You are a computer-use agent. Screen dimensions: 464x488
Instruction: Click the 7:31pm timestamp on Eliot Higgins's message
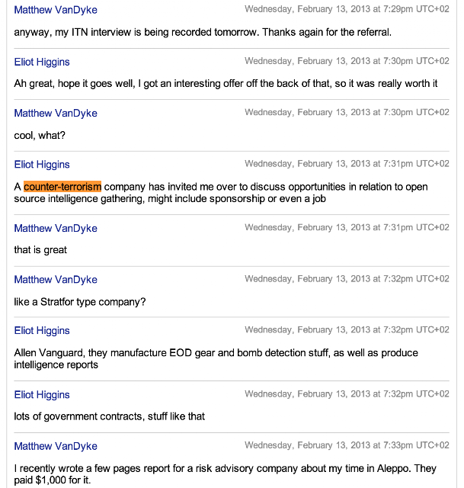click(x=347, y=164)
